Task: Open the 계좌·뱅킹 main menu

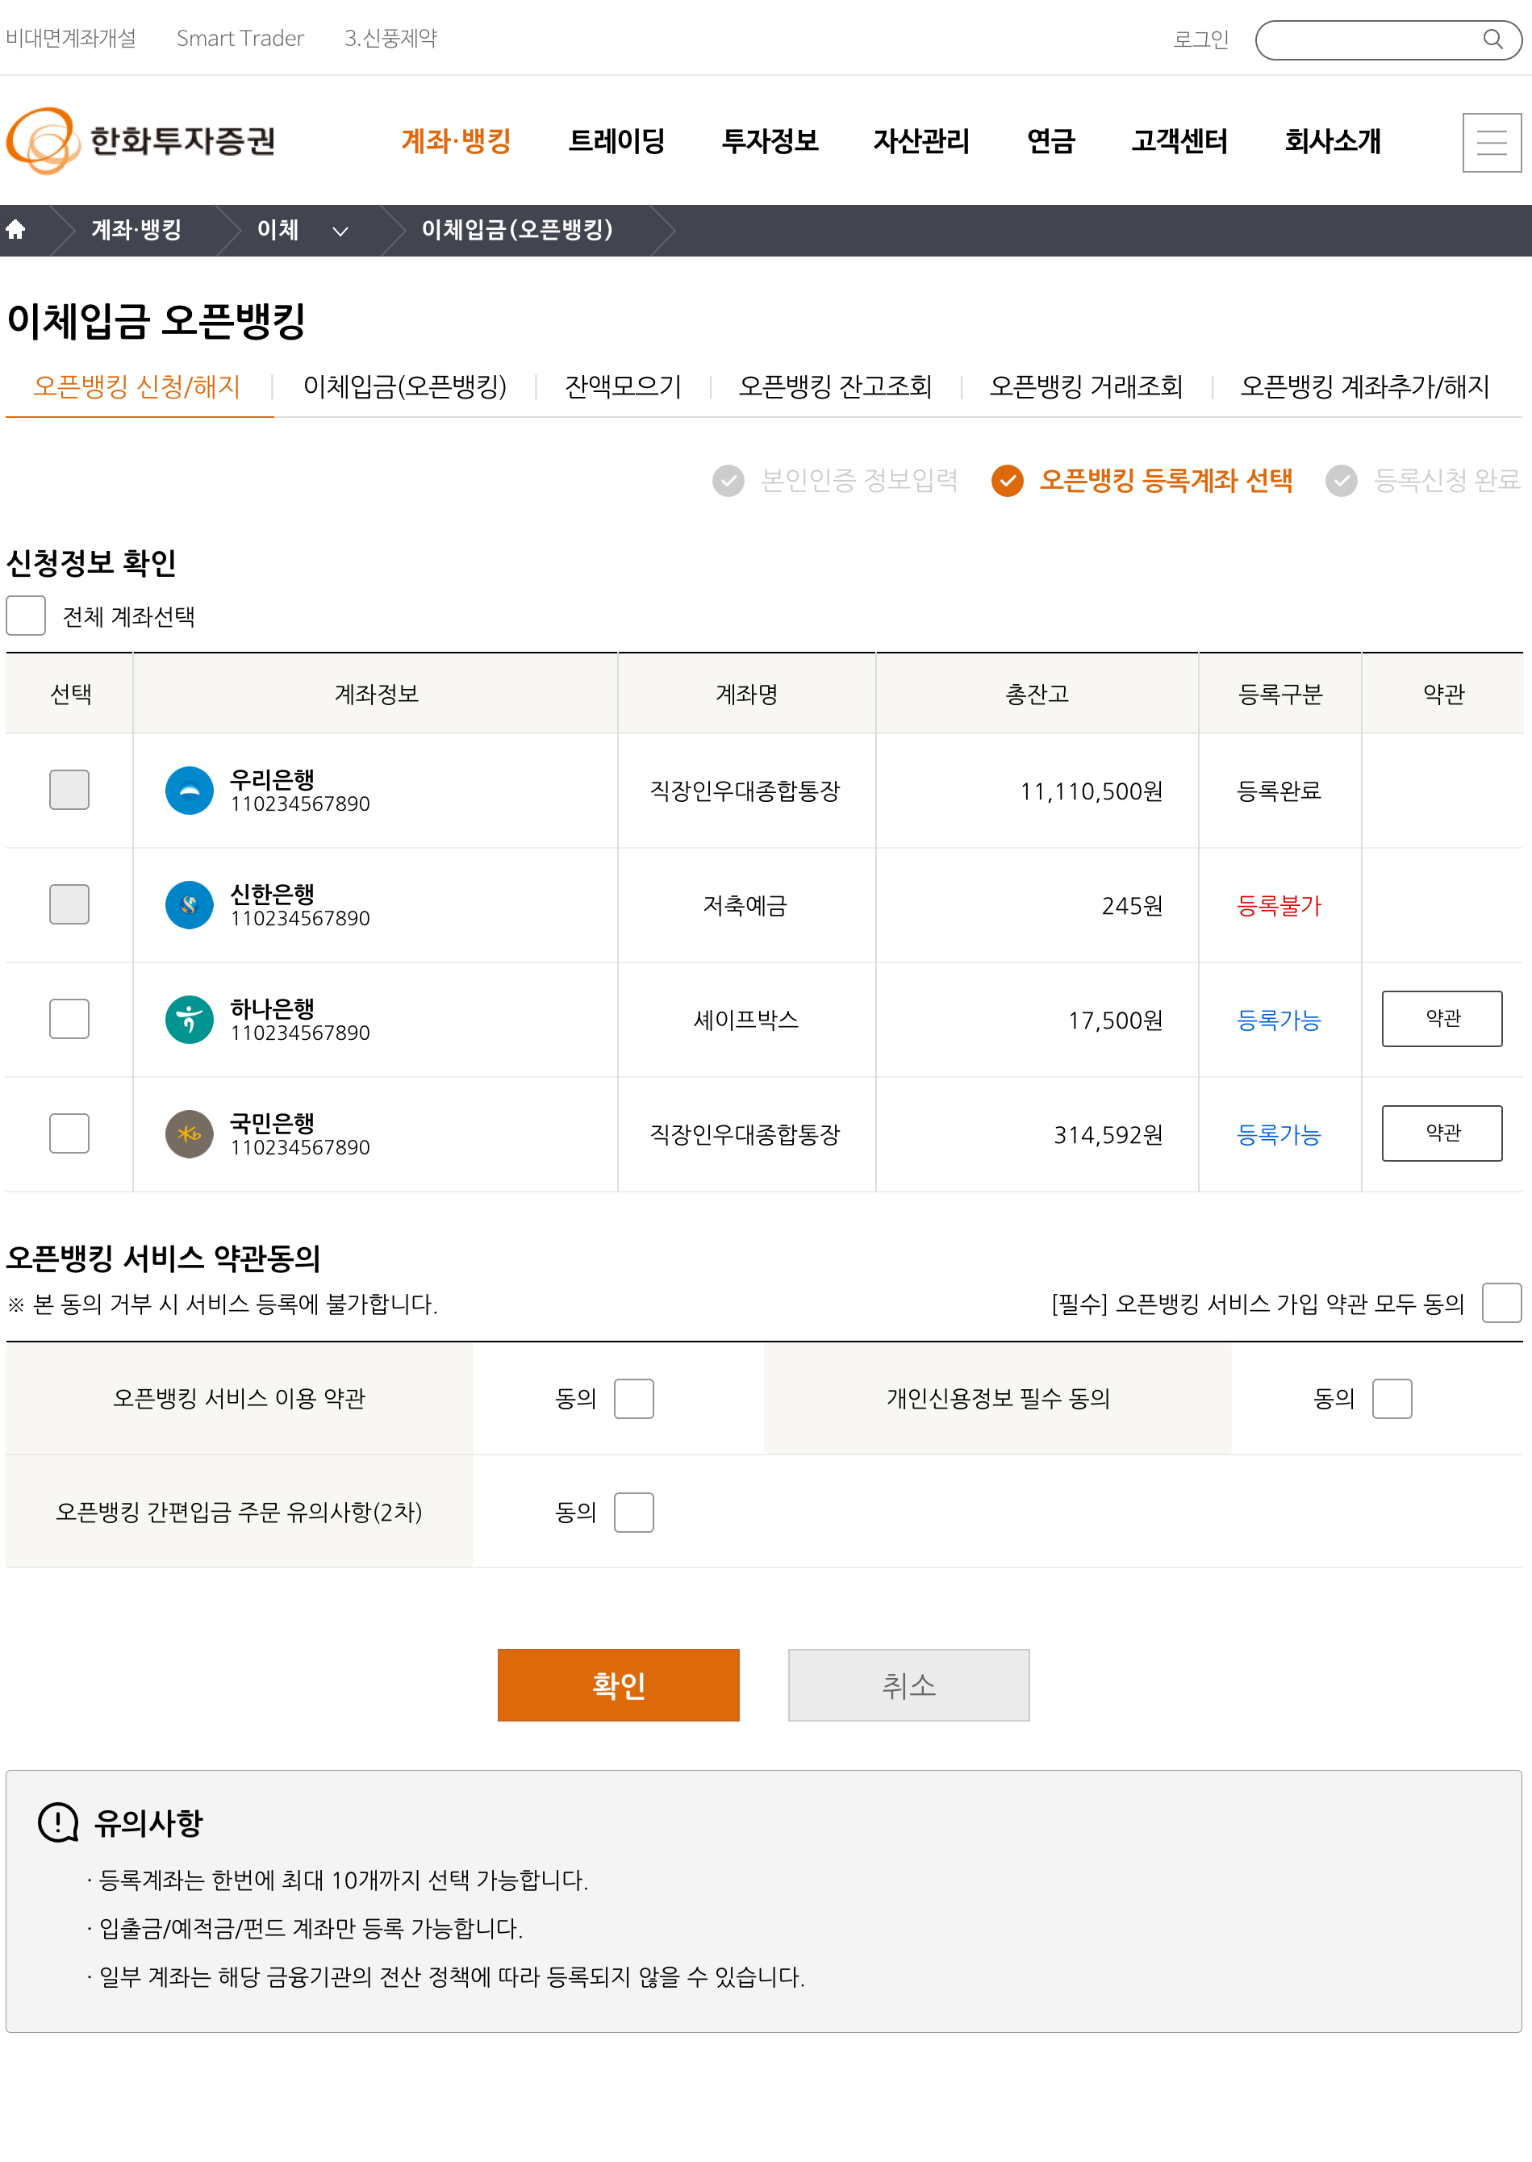Action: [456, 141]
